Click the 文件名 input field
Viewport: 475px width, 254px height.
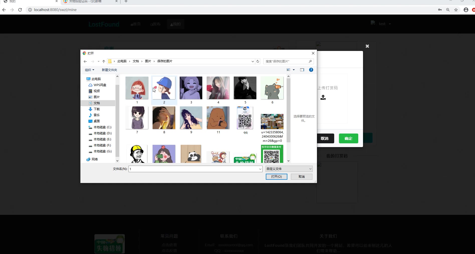coord(193,169)
